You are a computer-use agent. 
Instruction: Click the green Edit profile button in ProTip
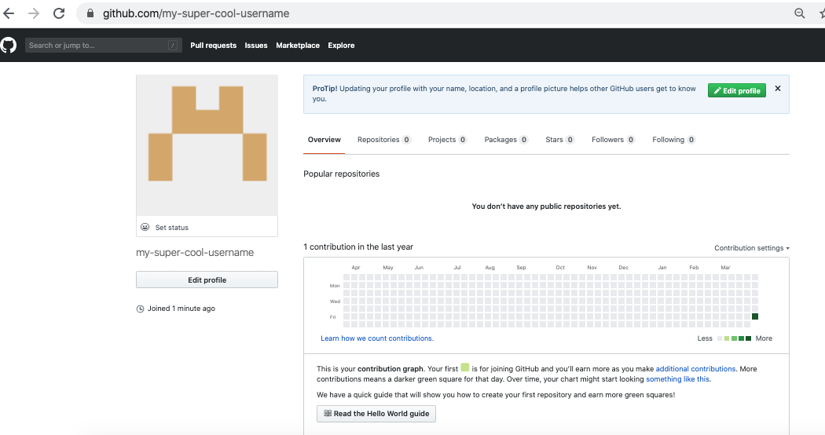coord(737,90)
